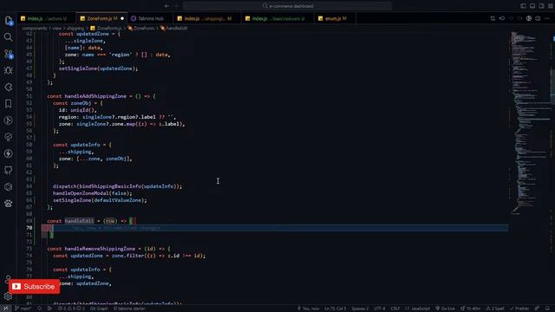The width and height of the screenshot is (555, 312).
Task: Click Prettier in the status bar
Action: pos(519,309)
